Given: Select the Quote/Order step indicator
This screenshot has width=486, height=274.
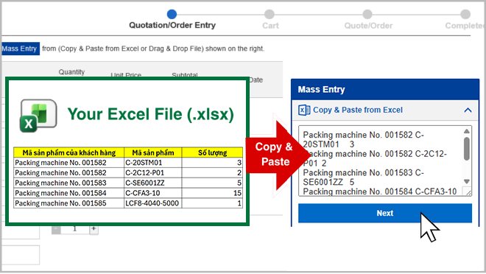Looking at the screenshot, I should [x=367, y=14].
